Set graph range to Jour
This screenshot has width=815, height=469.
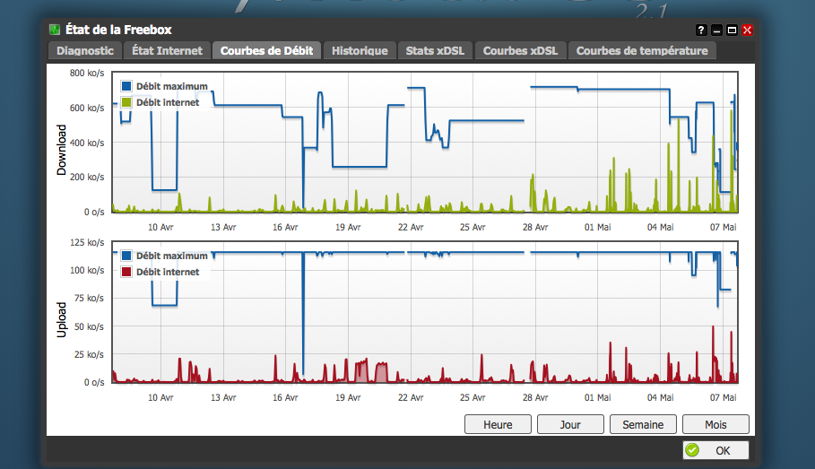pyautogui.click(x=570, y=424)
